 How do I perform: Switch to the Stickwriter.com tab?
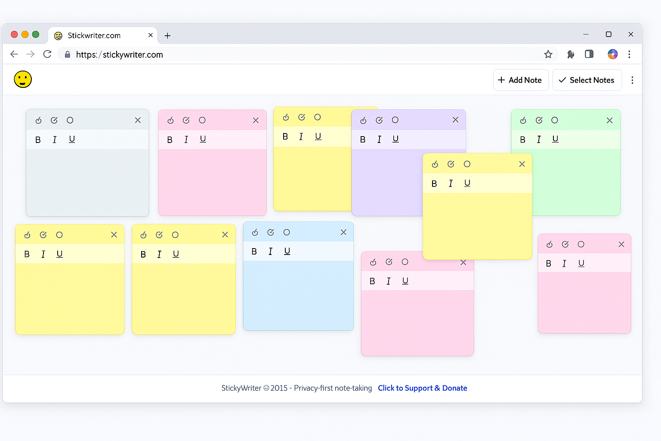94,35
